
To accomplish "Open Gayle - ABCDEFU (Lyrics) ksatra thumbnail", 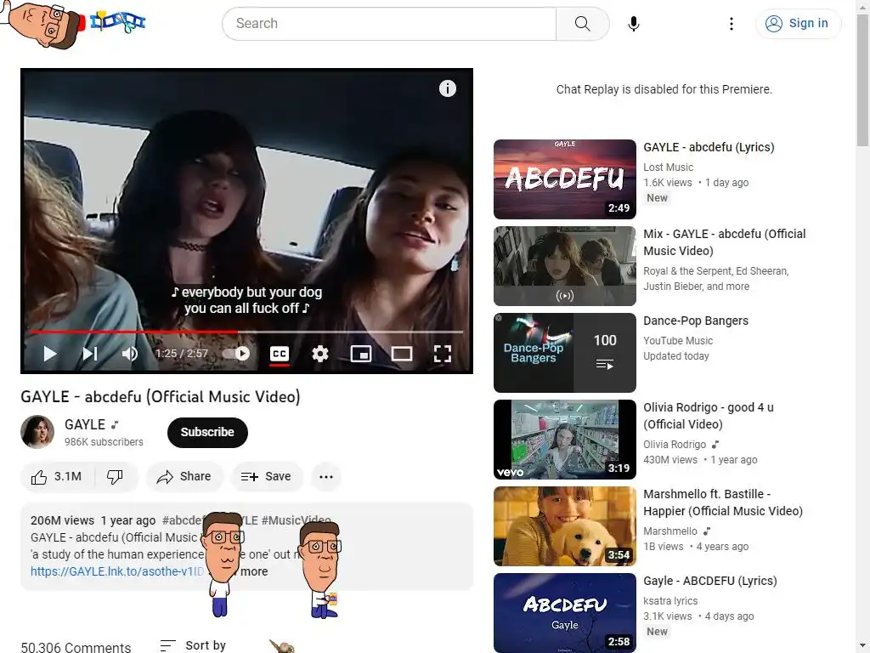I will click(x=565, y=613).
